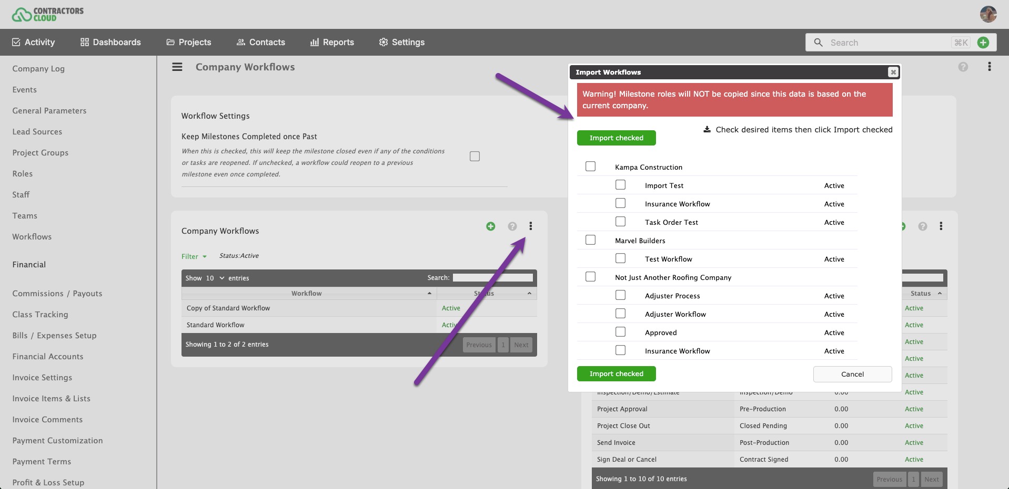Image resolution: width=1009 pixels, height=489 pixels.
Task: Check Not Just Another Roofing Company checkbox
Action: click(x=590, y=277)
